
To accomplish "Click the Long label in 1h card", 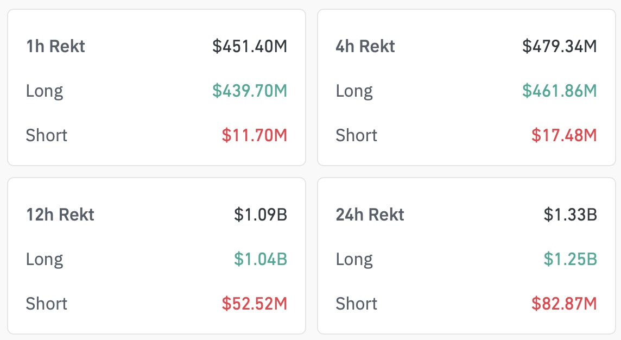I will coord(45,92).
